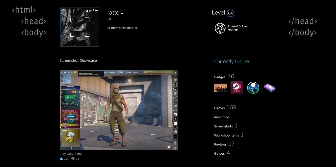Open the moon landscape round badge icon
The height and width of the screenshot is (167, 336).
[253, 88]
